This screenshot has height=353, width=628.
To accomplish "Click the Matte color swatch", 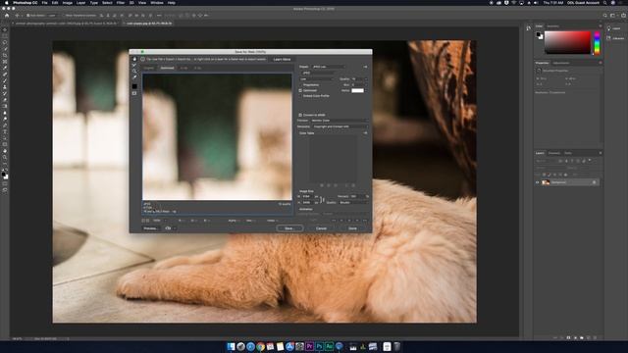I will (x=357, y=91).
